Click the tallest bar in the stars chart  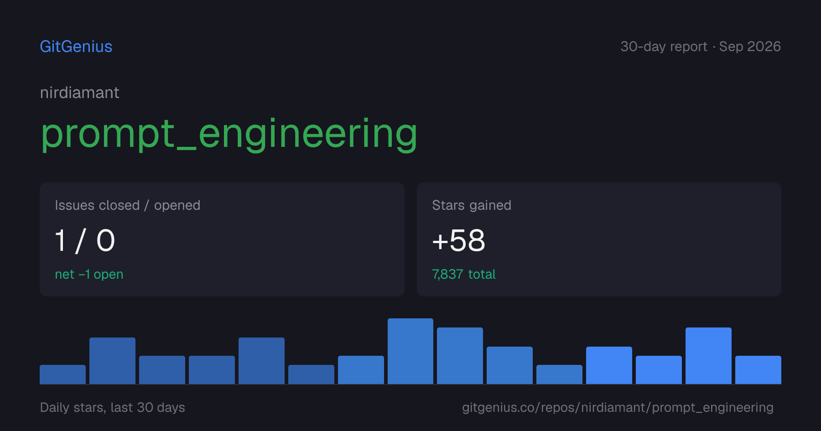pyautogui.click(x=410, y=351)
